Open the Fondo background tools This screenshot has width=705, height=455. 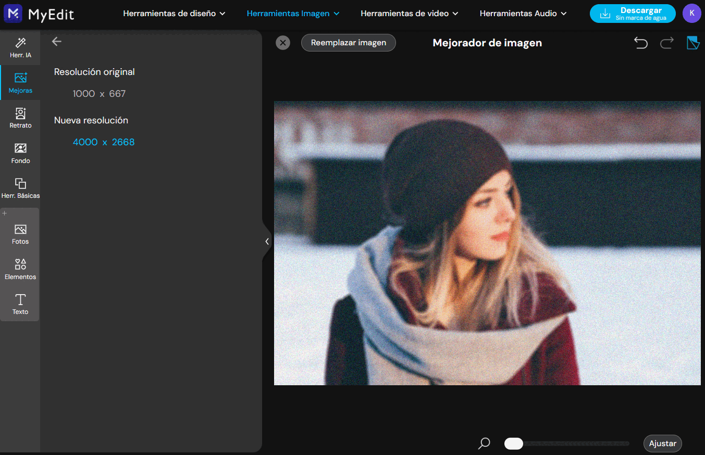click(20, 152)
